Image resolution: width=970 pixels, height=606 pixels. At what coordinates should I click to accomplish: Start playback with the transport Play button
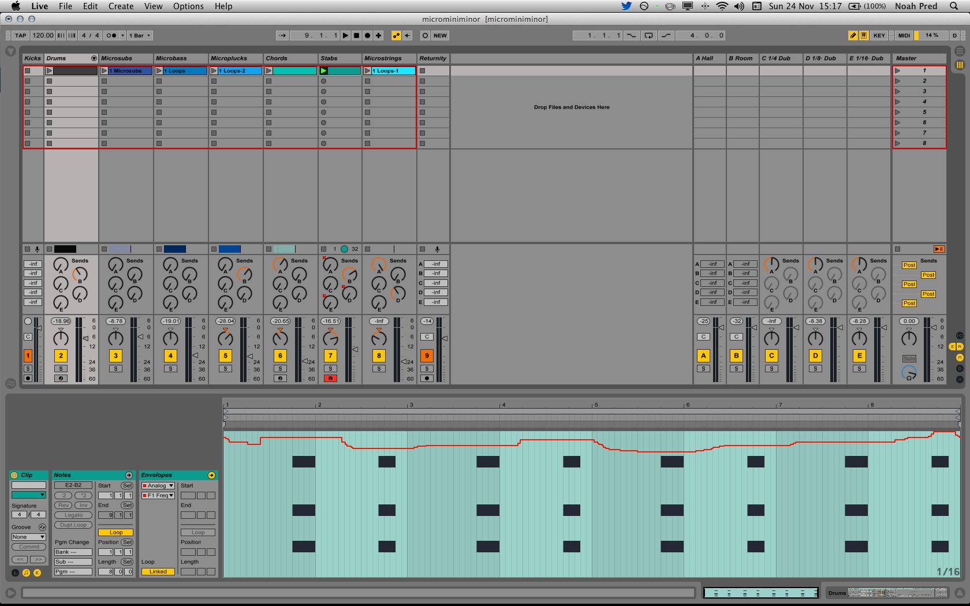coord(345,35)
